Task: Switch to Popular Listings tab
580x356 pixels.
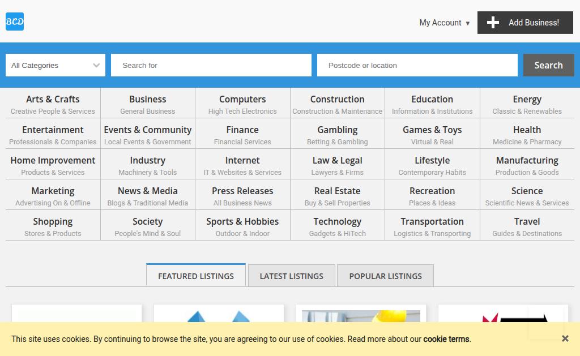Action: pos(385,276)
